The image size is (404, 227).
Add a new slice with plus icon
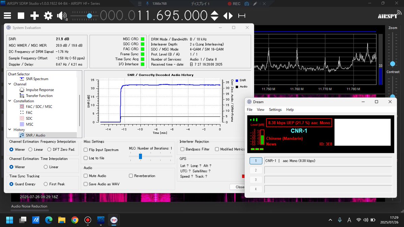[34, 16]
